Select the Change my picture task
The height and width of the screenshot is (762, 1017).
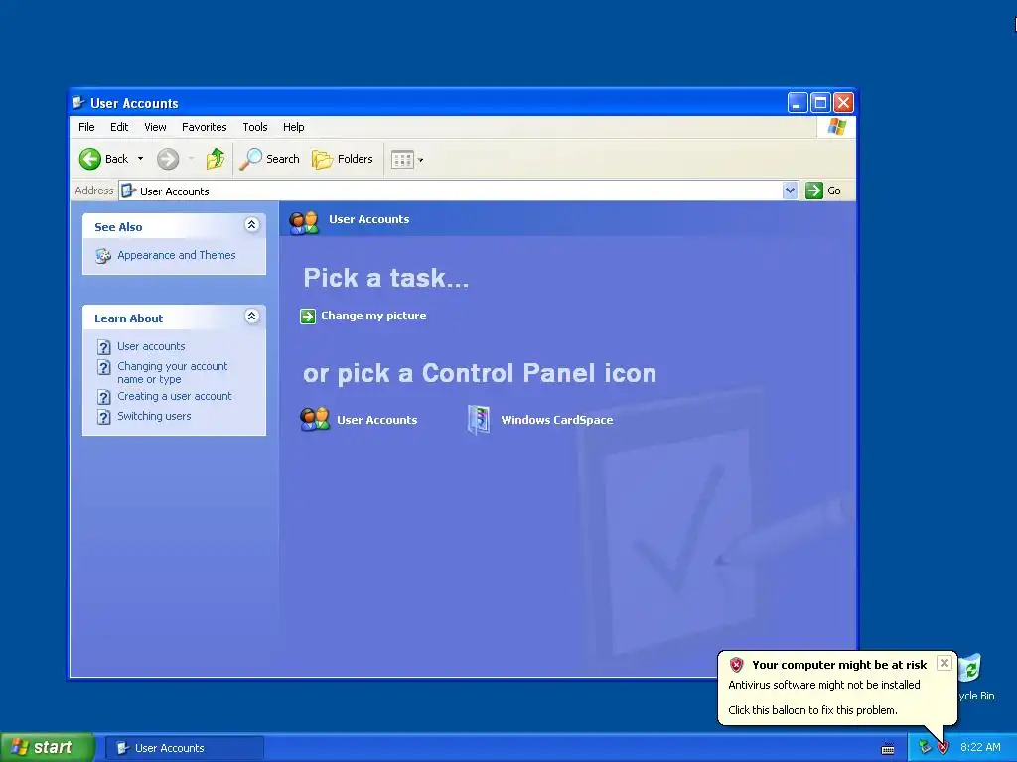pos(373,316)
